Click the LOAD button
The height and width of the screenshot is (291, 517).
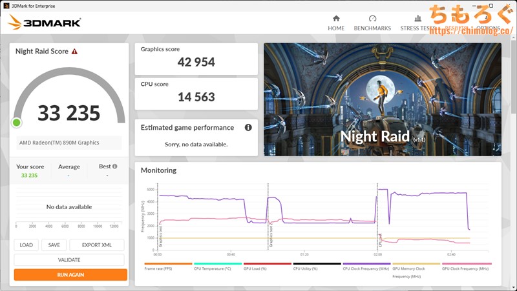[26, 245]
